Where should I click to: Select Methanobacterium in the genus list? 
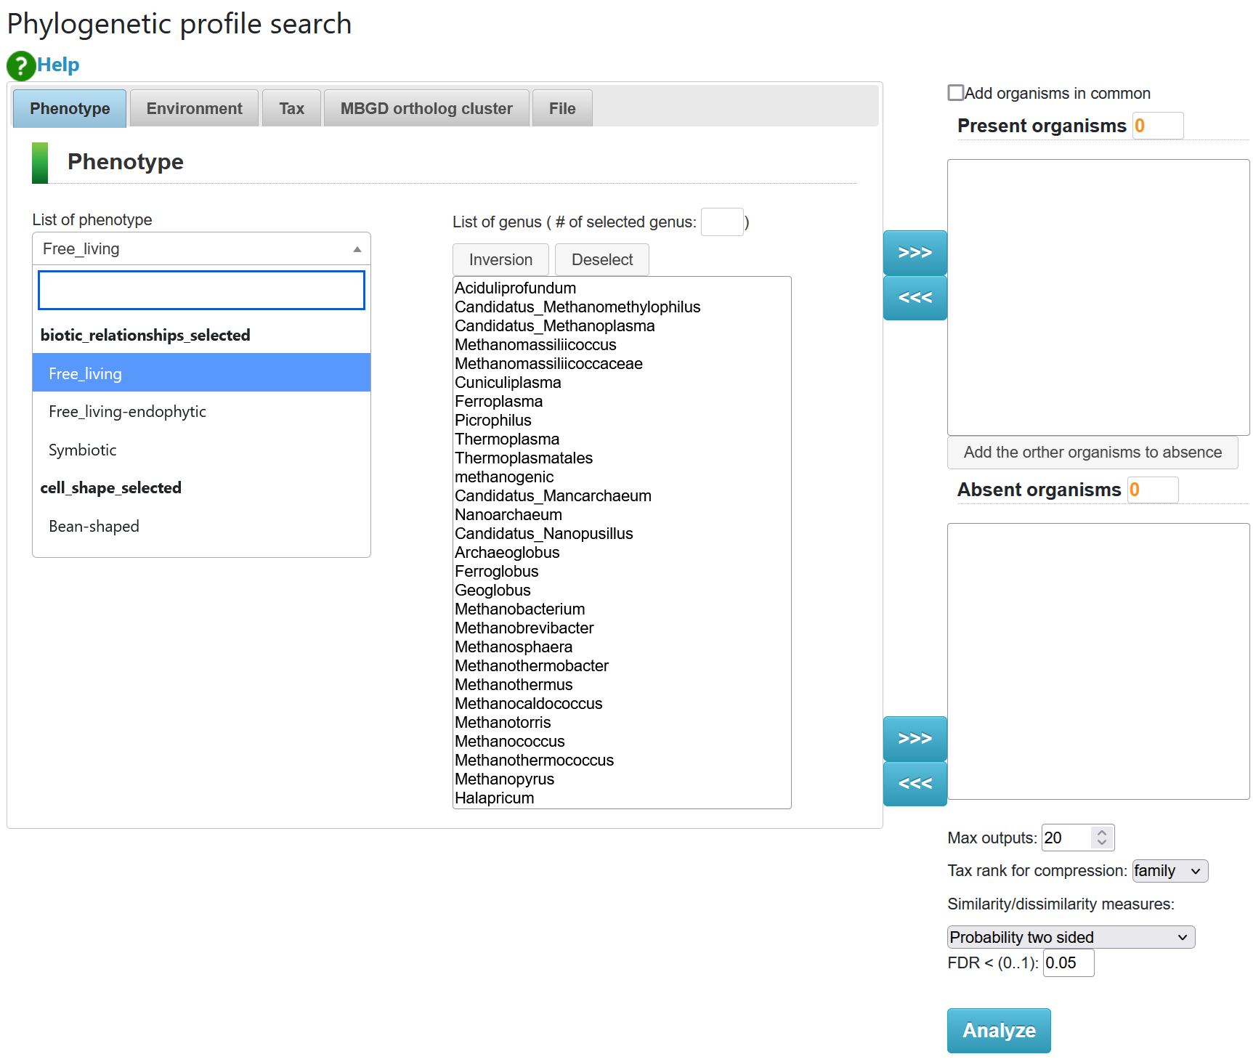(519, 609)
